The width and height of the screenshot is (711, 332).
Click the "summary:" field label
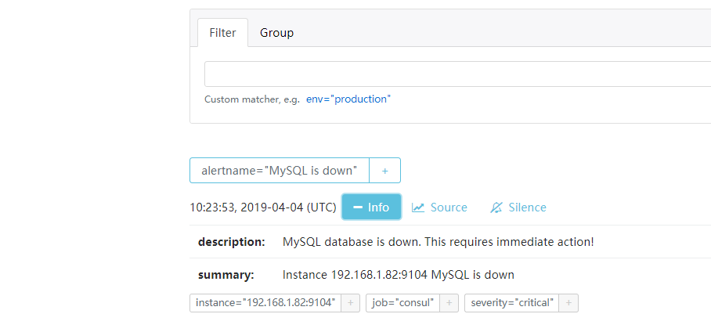click(226, 275)
